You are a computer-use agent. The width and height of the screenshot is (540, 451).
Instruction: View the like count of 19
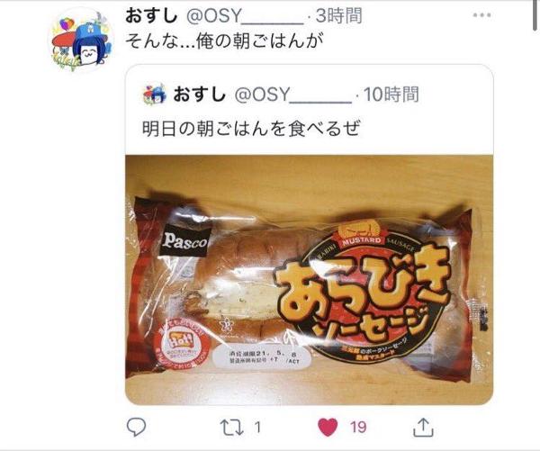[x=358, y=428]
